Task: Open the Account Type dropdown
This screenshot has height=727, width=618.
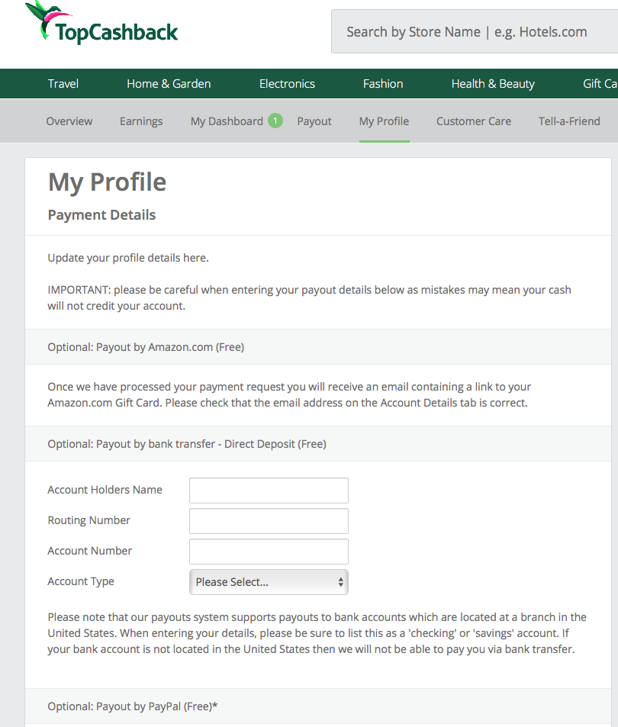Action: 269,582
